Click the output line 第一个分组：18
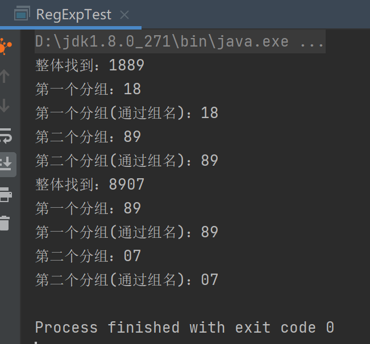The image size is (370, 344). pyautogui.click(x=88, y=89)
